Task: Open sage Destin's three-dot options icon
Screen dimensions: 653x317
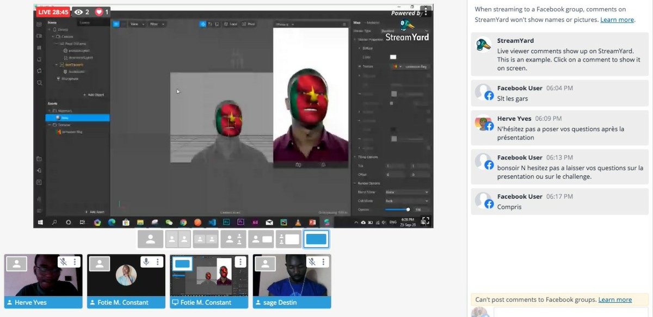Action: 323,262
